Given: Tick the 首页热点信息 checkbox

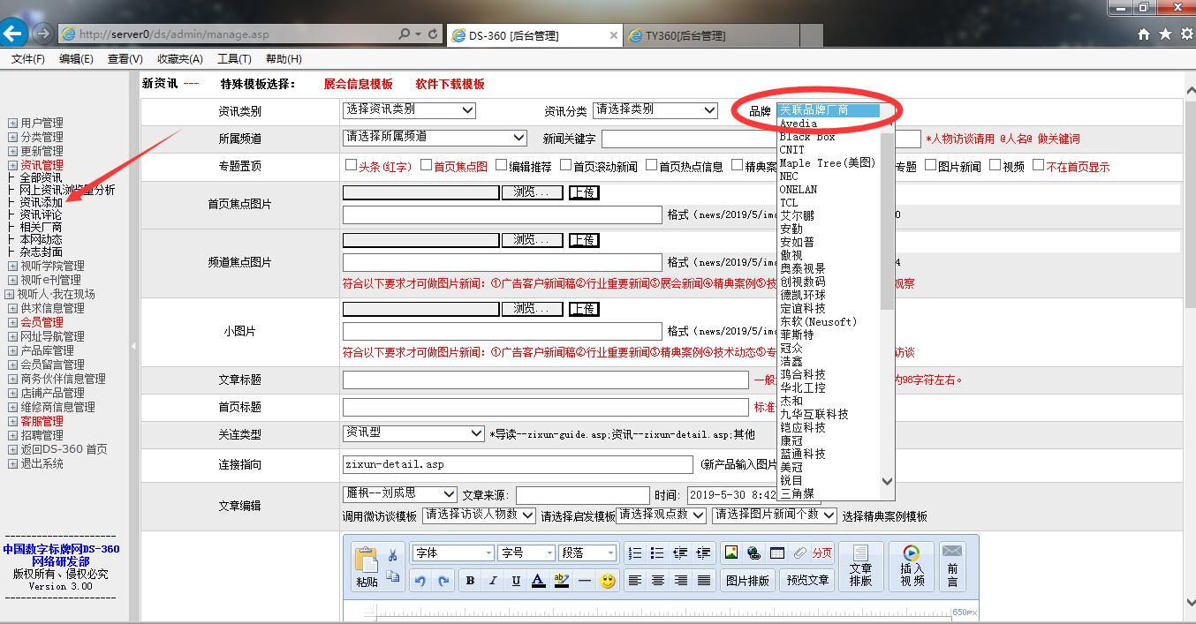Looking at the screenshot, I should coord(651,165).
